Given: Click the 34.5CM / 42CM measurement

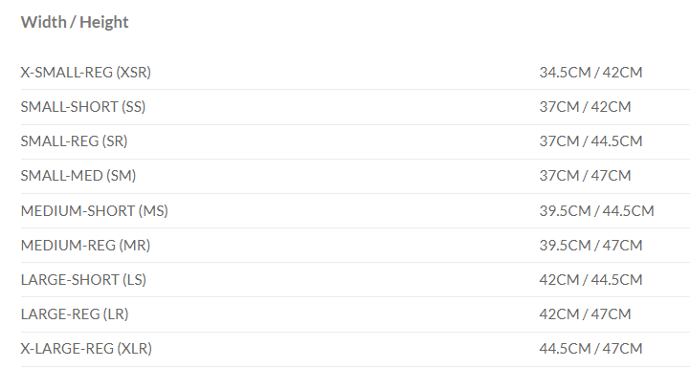Looking at the screenshot, I should point(590,72).
